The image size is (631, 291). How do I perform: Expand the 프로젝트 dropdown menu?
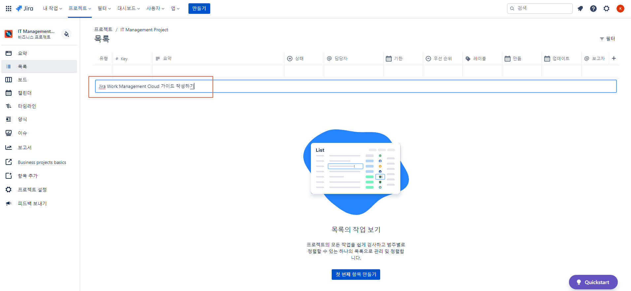pos(80,9)
